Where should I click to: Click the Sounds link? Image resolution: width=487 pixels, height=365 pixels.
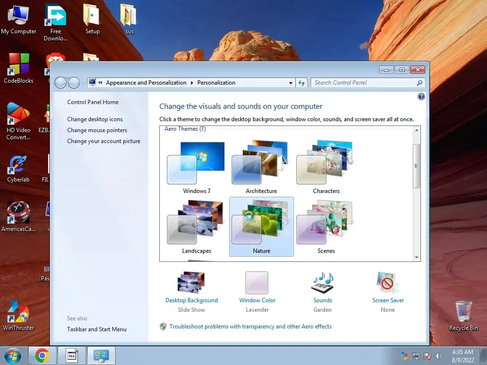point(322,300)
